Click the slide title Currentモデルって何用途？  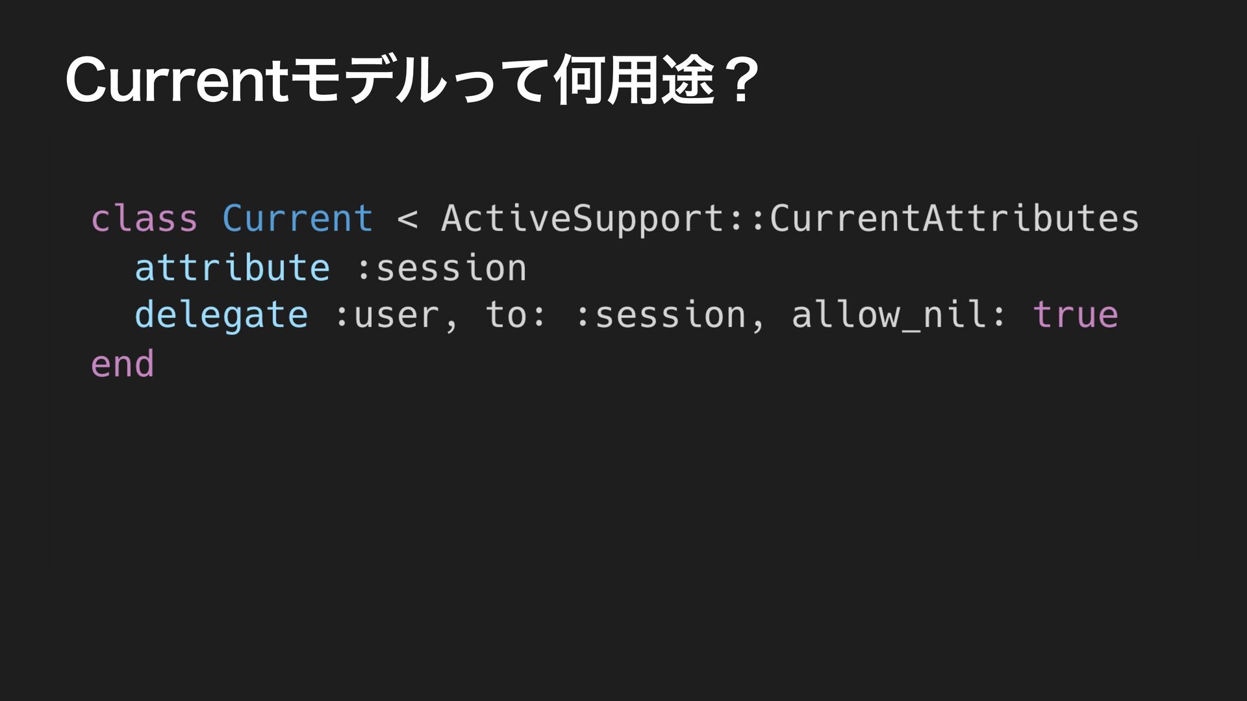(x=412, y=81)
